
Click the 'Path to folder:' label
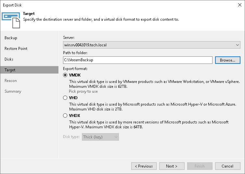point(75,53)
